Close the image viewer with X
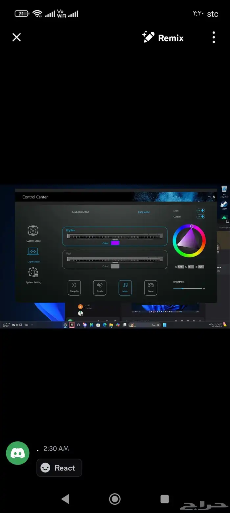Screen dimensions: 230x513 pyautogui.click(x=16, y=37)
